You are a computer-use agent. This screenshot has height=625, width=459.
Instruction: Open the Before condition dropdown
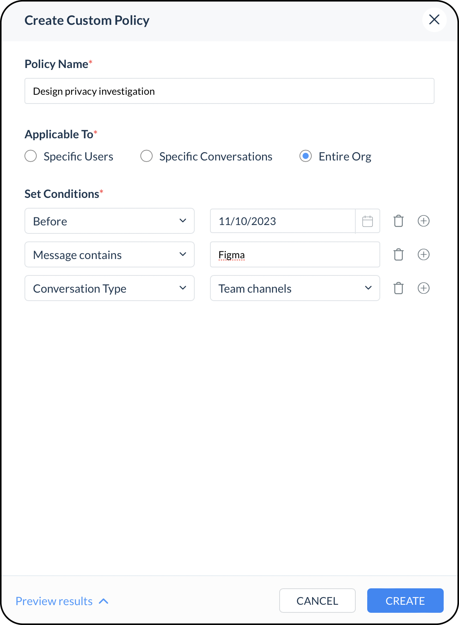109,221
